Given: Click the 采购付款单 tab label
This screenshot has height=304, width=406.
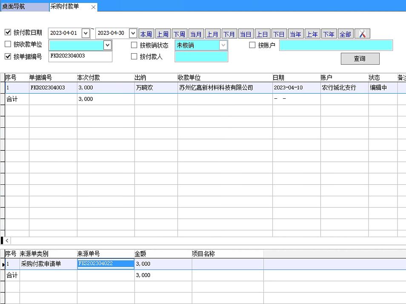Looking at the screenshot, I should click(65, 7).
